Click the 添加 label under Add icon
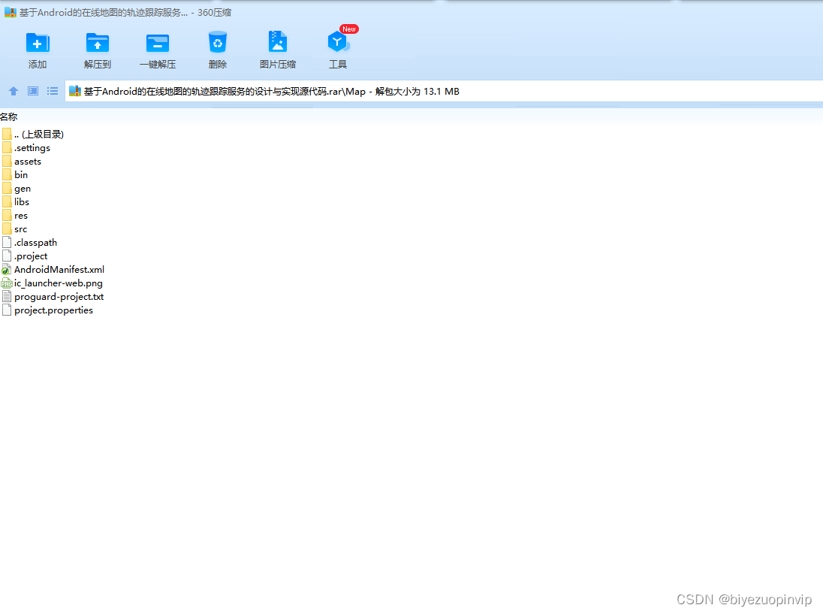 point(38,64)
